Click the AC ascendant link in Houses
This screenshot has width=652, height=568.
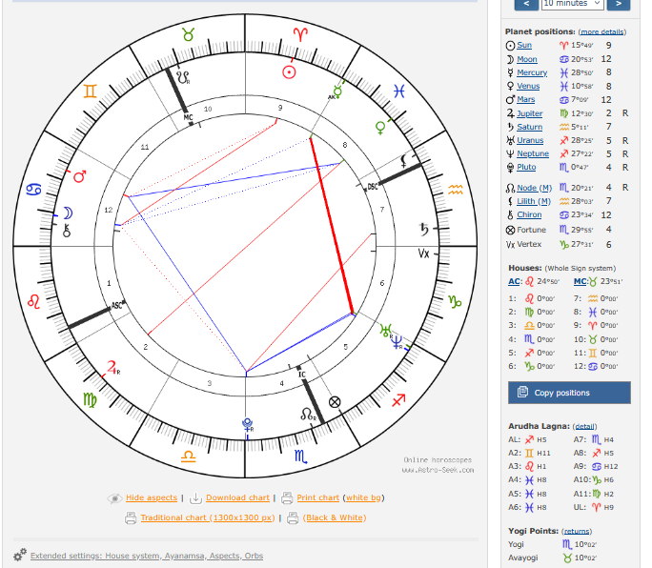(x=514, y=281)
